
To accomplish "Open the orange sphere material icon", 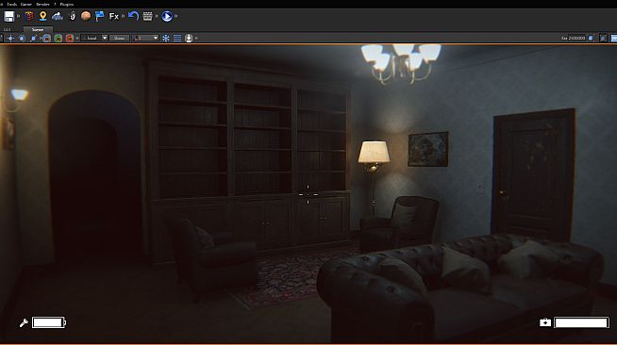I will tap(86, 16).
